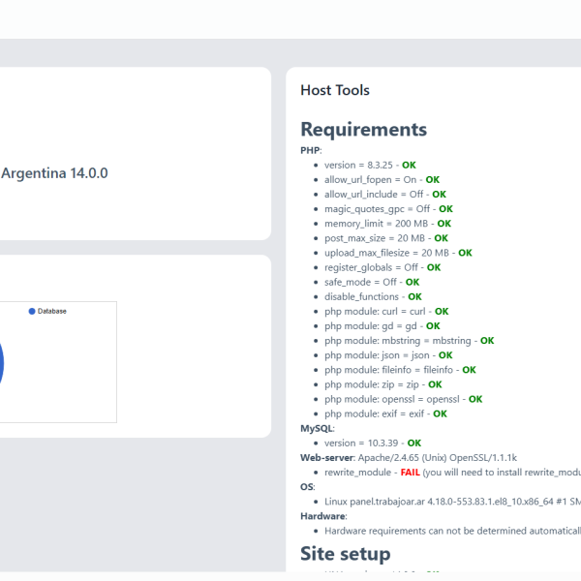Click the red FAIL status for rewrite_module
Viewport: 581px width, 581px height.
411,472
